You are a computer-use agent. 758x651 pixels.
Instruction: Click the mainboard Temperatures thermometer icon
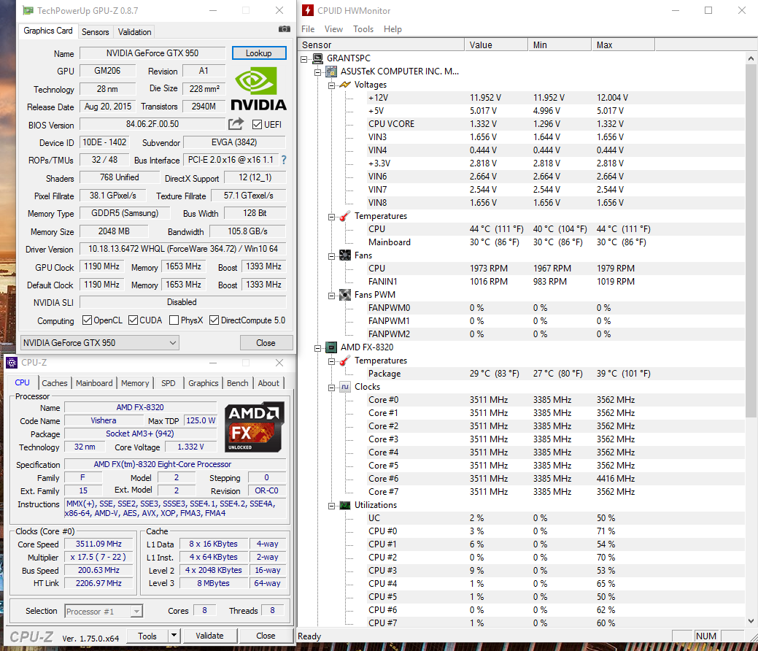click(x=344, y=216)
